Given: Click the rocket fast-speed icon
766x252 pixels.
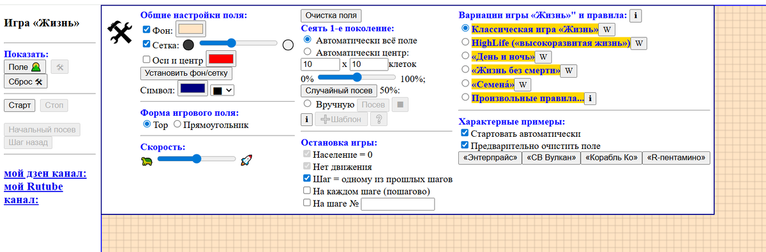Looking at the screenshot, I should 246,160.
